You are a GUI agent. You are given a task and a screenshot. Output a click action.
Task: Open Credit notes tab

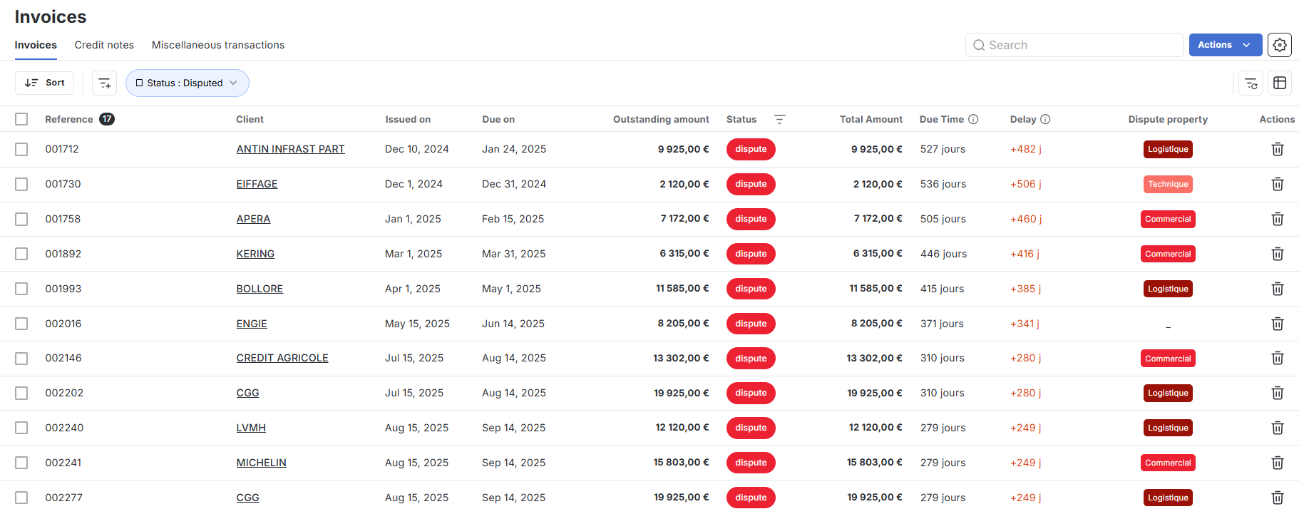[104, 45]
